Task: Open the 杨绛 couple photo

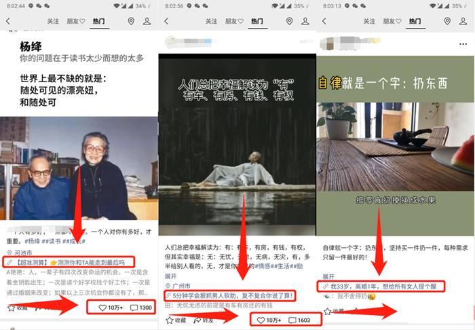Action: click(79, 168)
